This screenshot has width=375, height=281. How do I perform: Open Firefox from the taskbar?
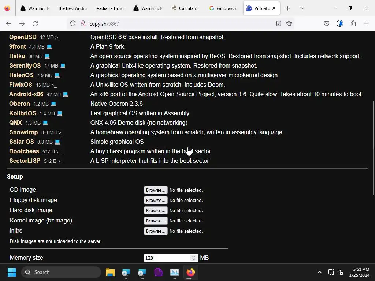coord(190,272)
